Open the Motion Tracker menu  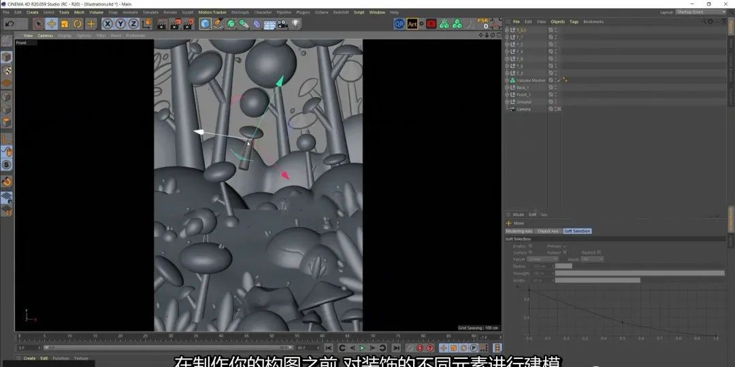(212, 12)
